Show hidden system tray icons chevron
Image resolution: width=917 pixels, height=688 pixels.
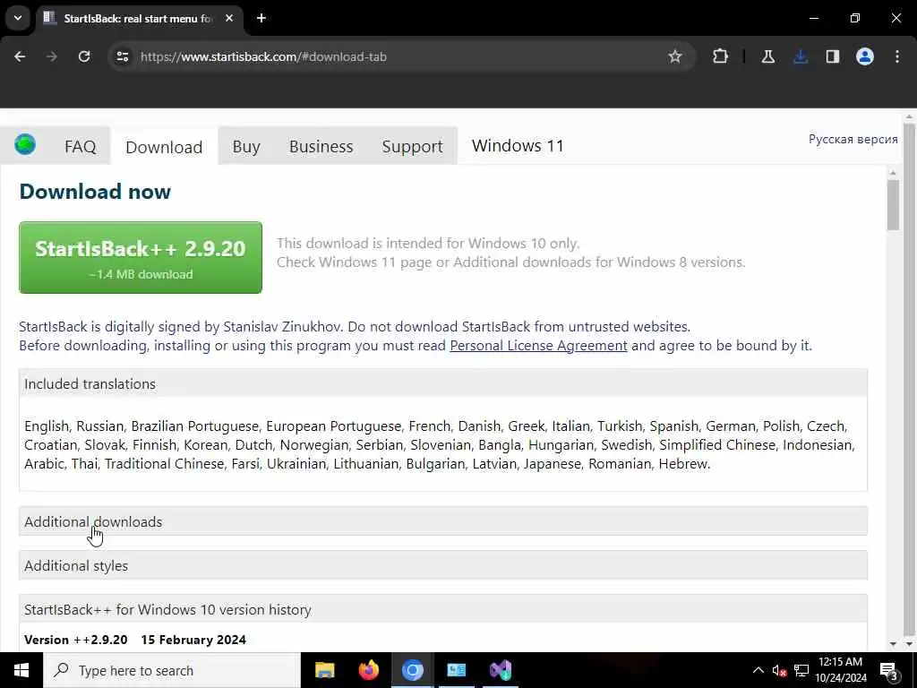[758, 670]
